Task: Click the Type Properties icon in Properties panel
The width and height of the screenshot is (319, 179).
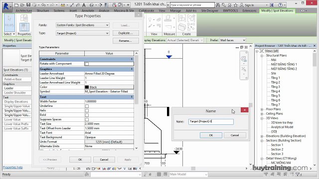Action: (x=24, y=27)
